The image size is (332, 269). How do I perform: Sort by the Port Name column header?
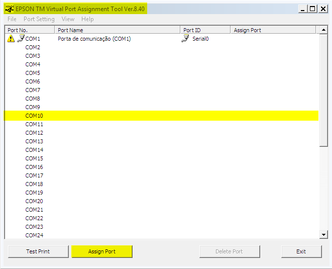click(x=118, y=30)
